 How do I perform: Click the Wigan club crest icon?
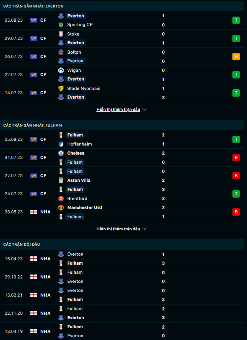click(61, 70)
